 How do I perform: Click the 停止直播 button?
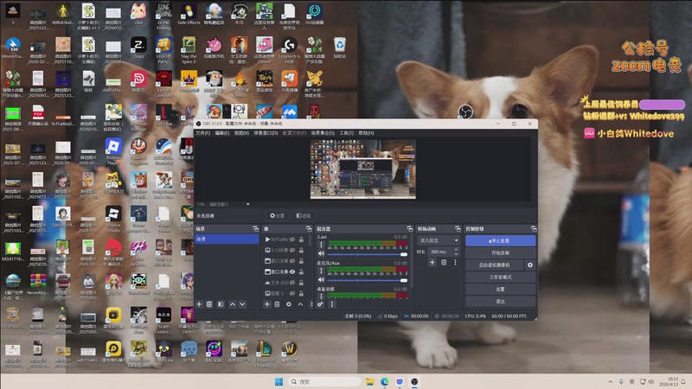point(500,240)
